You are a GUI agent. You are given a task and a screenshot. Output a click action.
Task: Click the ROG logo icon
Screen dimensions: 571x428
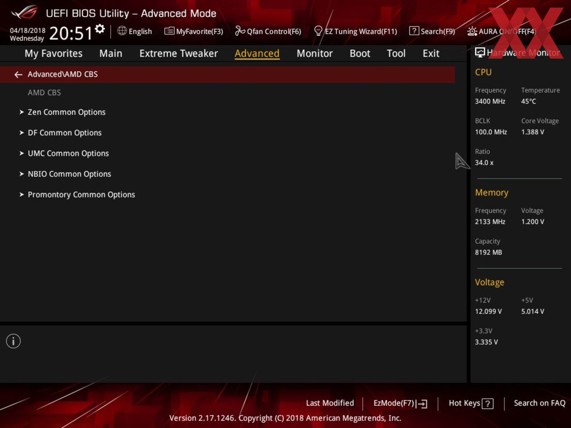point(24,13)
